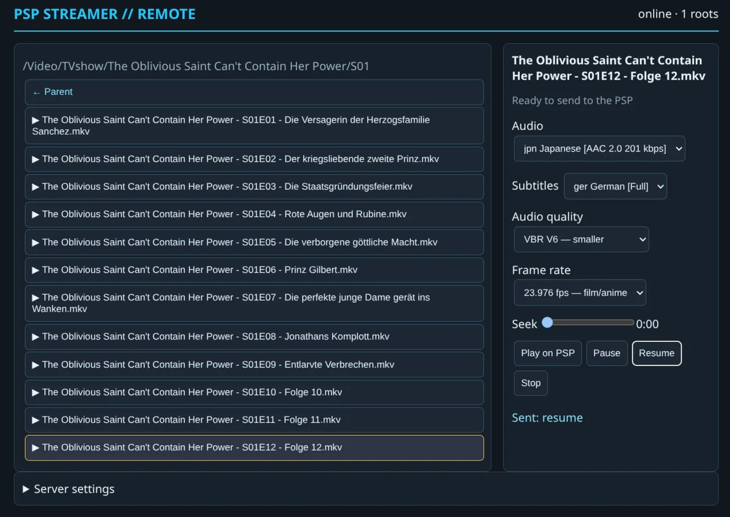The width and height of the screenshot is (730, 517).
Task: Click the 'Sent: resume' status message
Action: [547, 418]
